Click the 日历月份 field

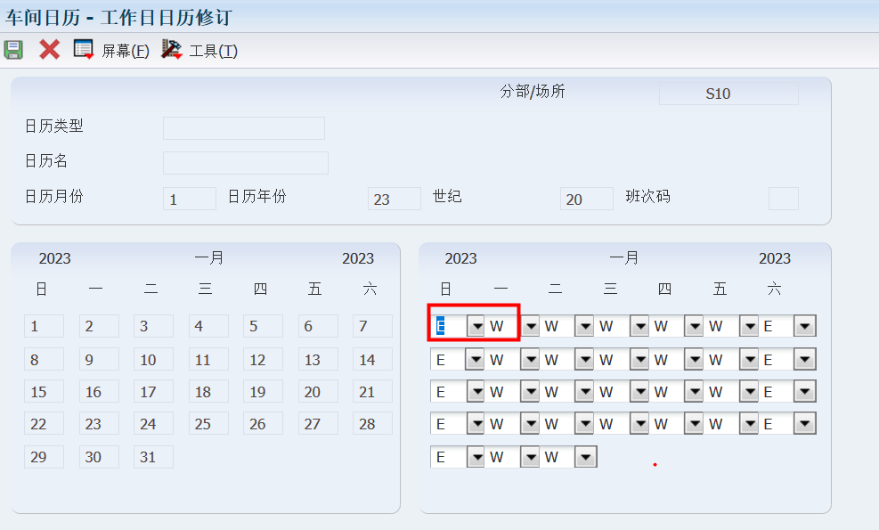pos(189,199)
